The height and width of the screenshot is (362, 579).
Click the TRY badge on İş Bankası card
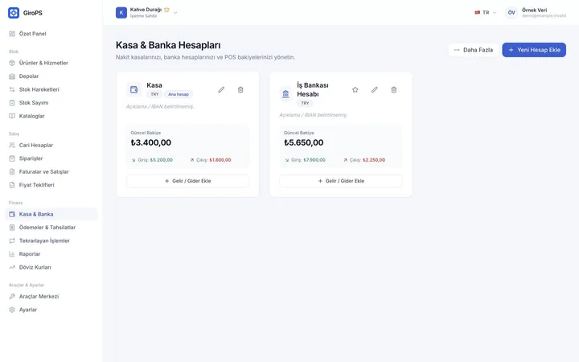[305, 103]
